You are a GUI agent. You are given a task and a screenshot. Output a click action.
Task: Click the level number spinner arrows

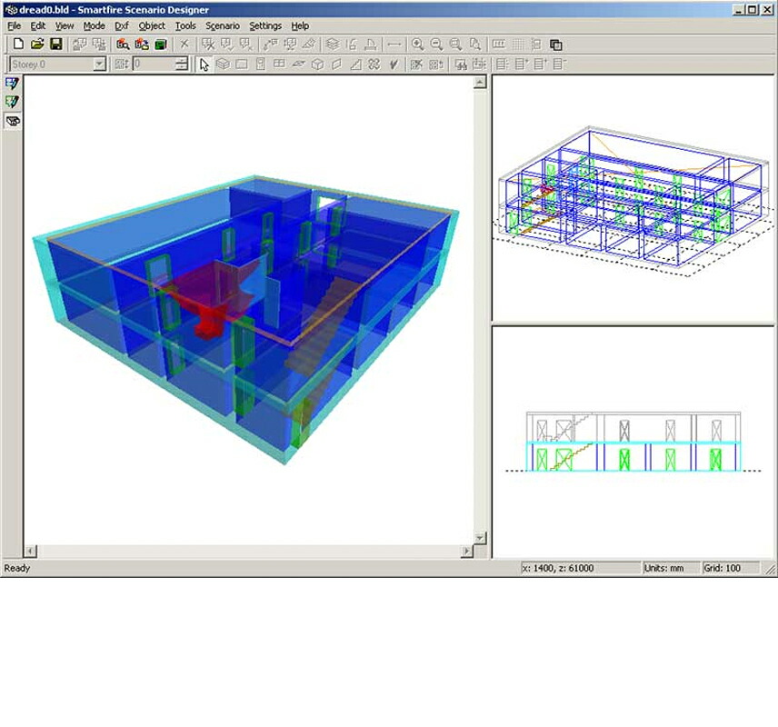182,64
